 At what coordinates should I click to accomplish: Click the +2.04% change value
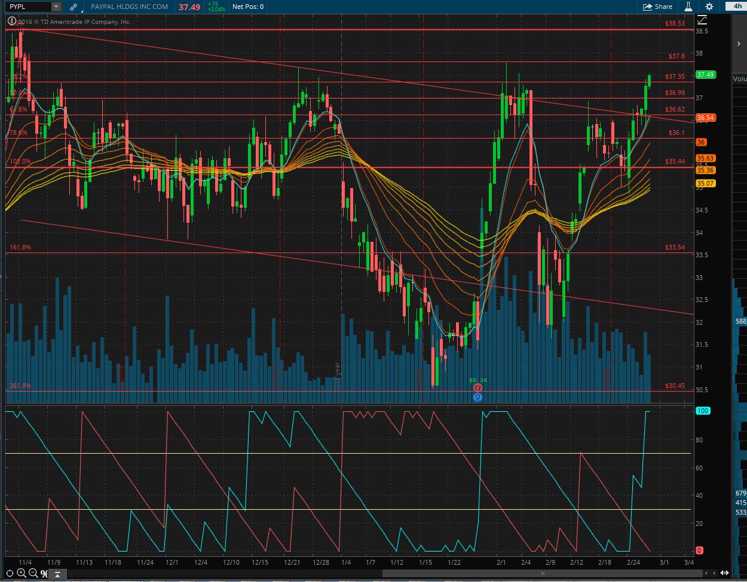[216, 10]
